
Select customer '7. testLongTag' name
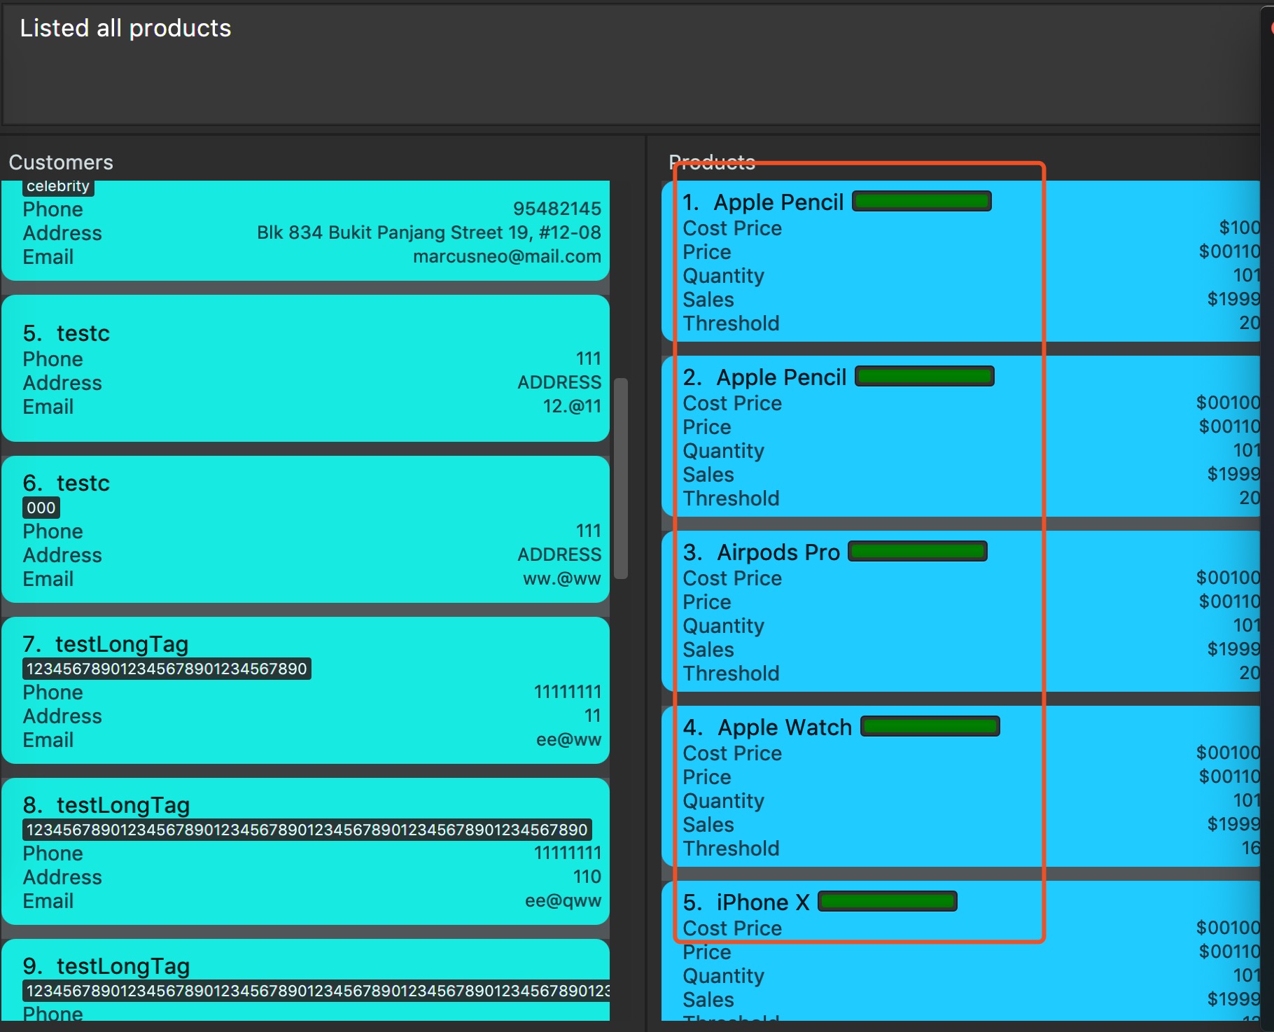coord(106,644)
